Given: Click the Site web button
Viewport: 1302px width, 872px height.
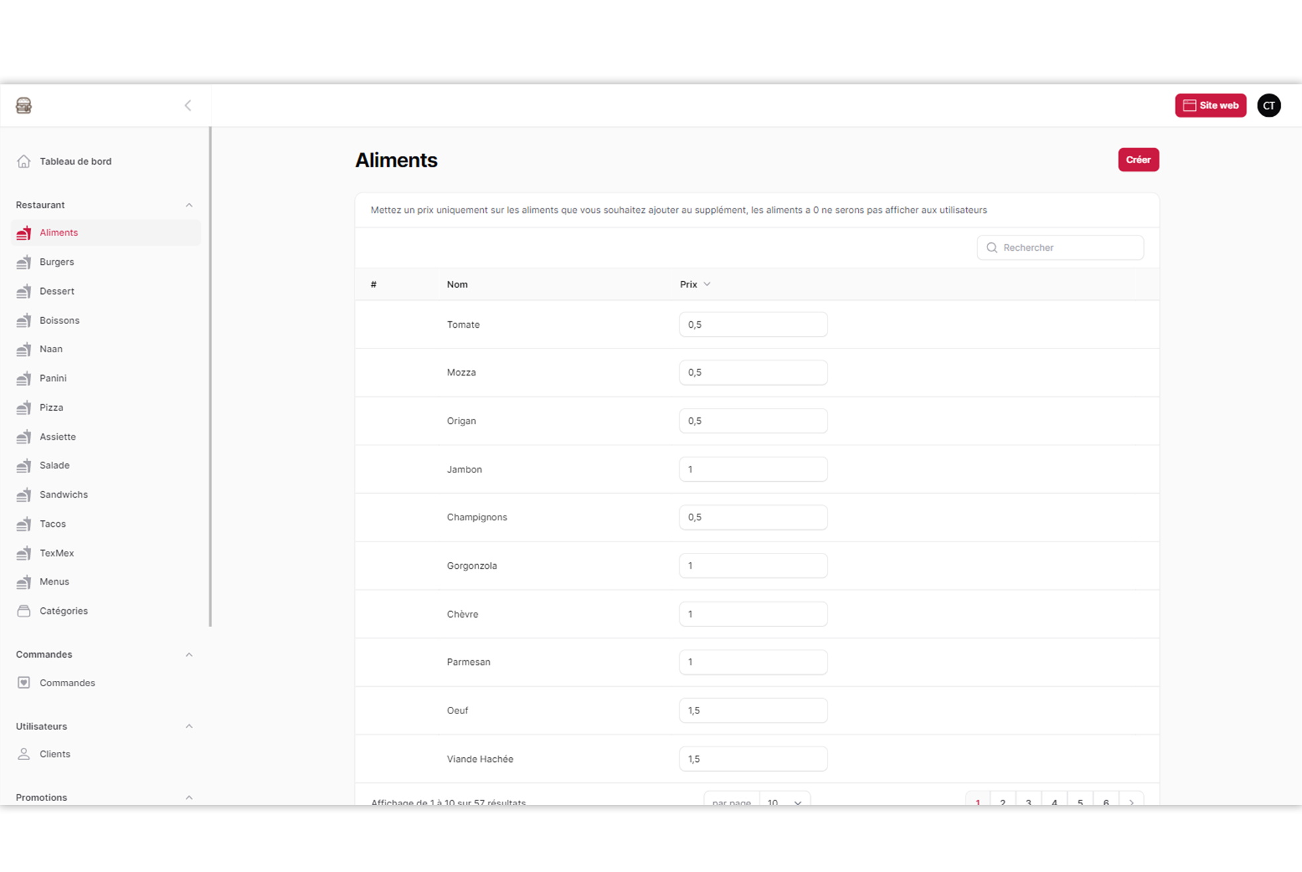Looking at the screenshot, I should click(1210, 106).
